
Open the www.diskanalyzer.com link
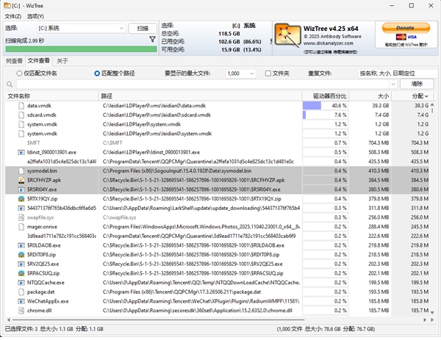[x=329, y=43]
